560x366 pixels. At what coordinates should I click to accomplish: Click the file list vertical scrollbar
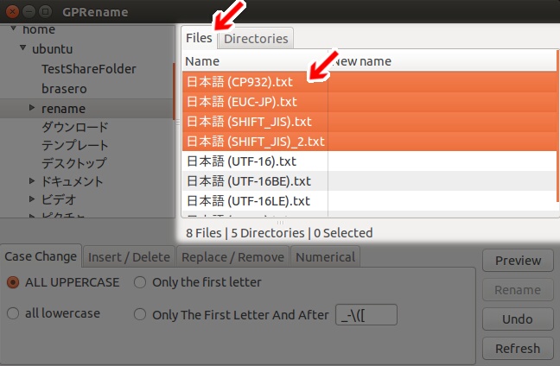[x=557, y=126]
